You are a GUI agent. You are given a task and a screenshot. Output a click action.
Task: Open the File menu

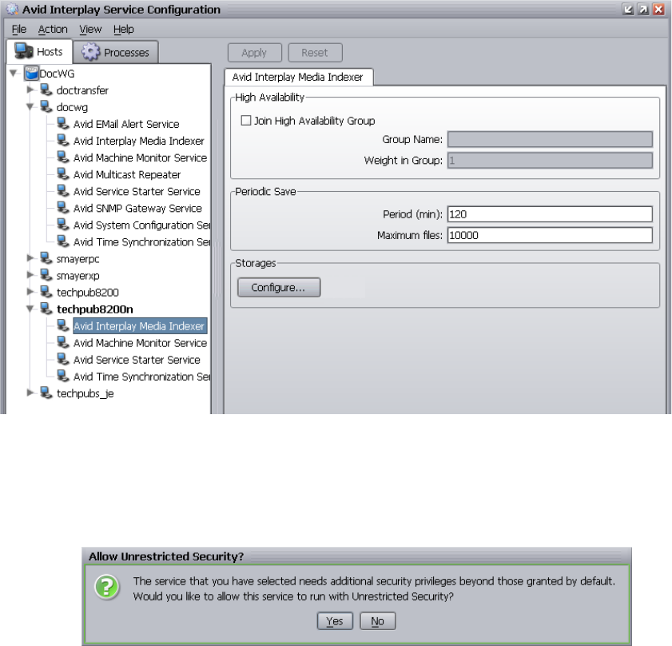pos(19,29)
